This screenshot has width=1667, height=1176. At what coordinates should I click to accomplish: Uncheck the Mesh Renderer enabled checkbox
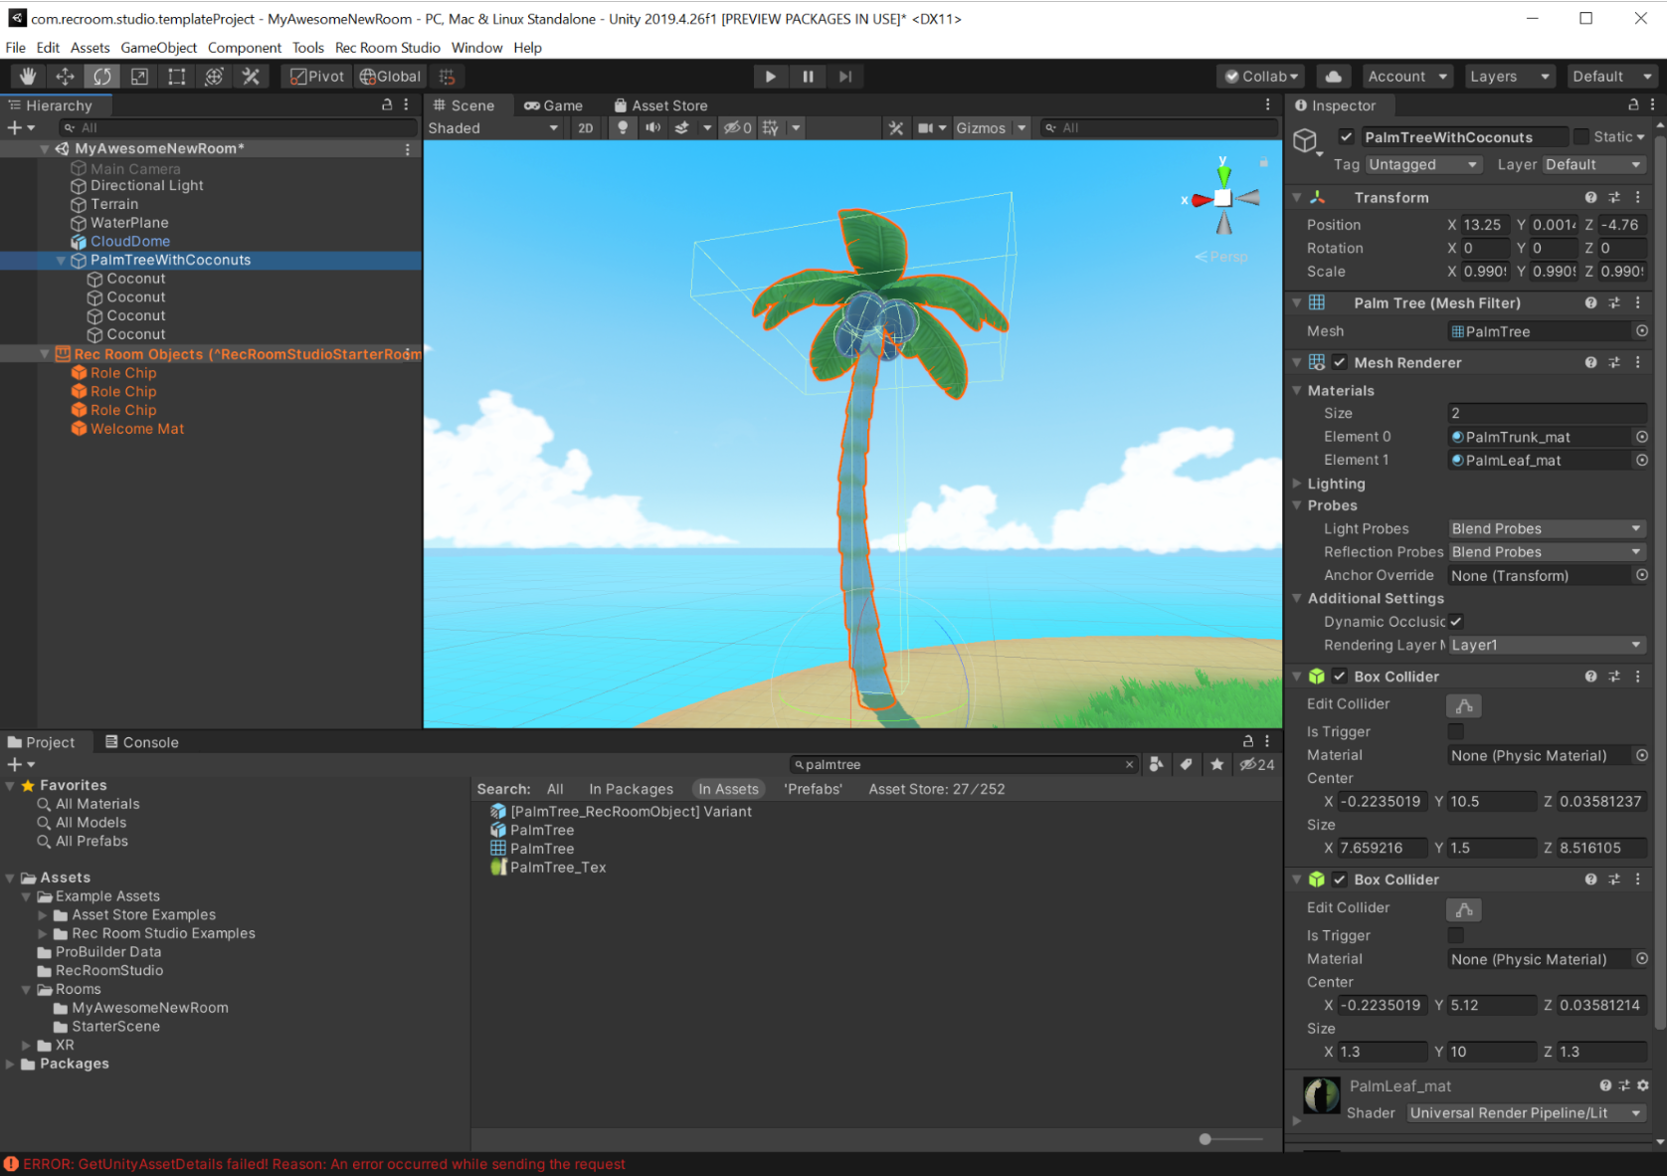pyautogui.click(x=1340, y=363)
